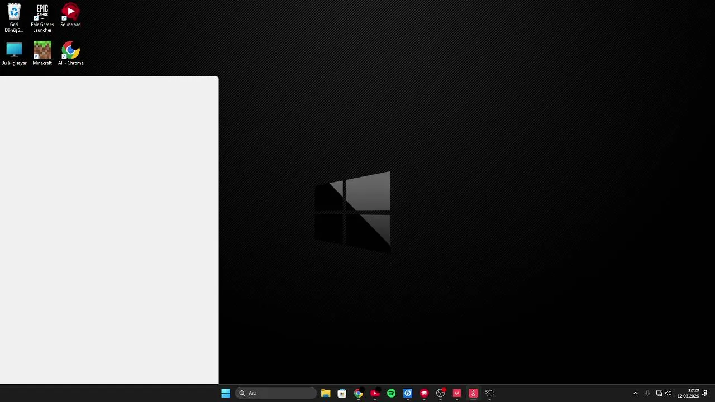715x402 pixels.
Task: Expand the hidden system tray icons
Action: 635,393
